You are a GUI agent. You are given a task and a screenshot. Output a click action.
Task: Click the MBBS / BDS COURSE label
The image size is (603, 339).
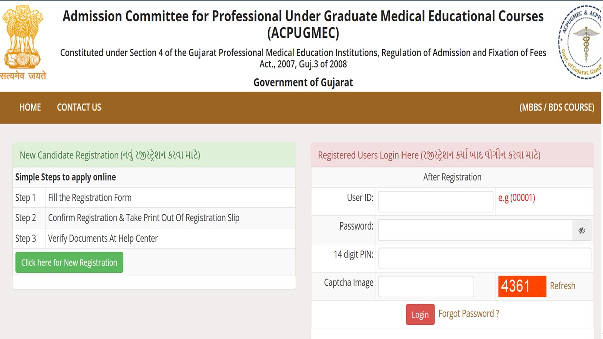point(556,107)
